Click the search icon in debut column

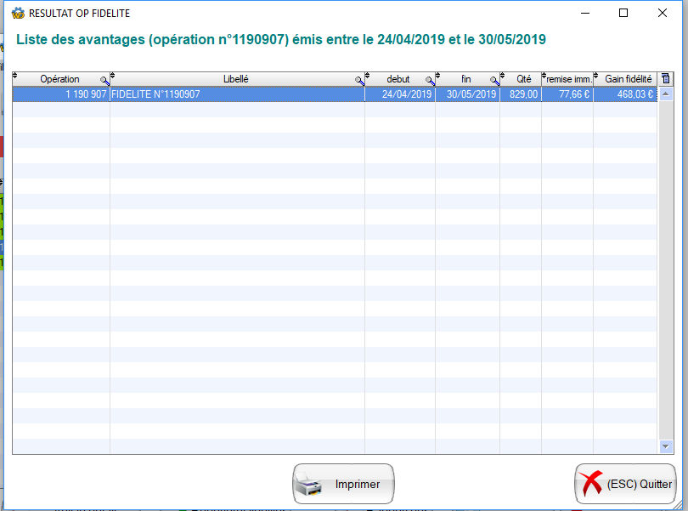click(x=430, y=81)
